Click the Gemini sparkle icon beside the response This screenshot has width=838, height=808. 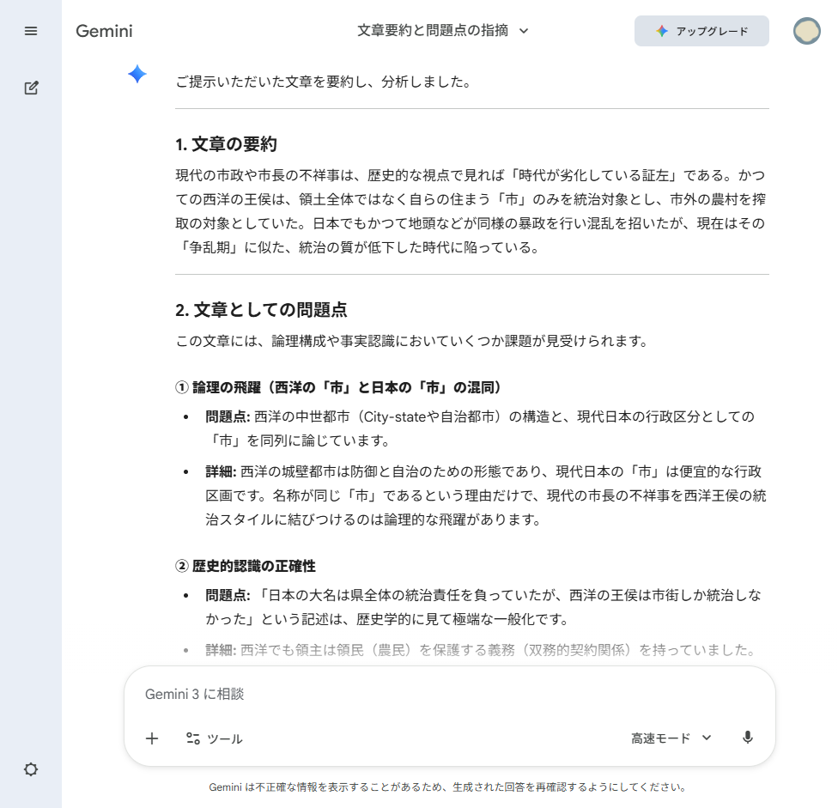coord(137,75)
